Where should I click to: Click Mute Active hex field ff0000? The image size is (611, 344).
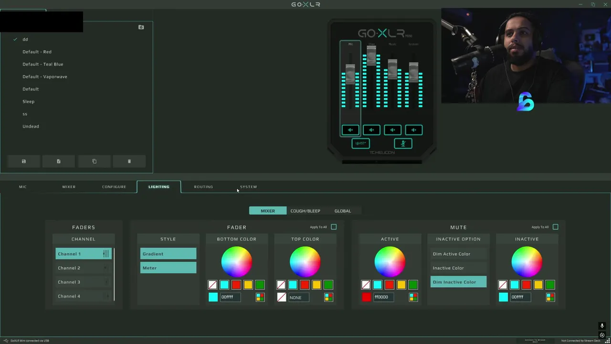click(x=384, y=297)
